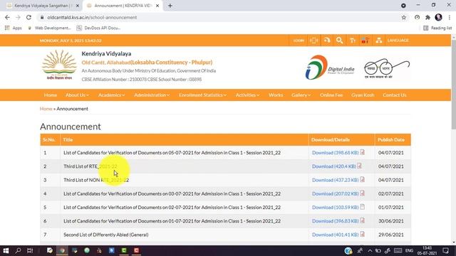The image size is (456, 256).
Task: Open the Web Development bookmark
Action: tap(49, 28)
